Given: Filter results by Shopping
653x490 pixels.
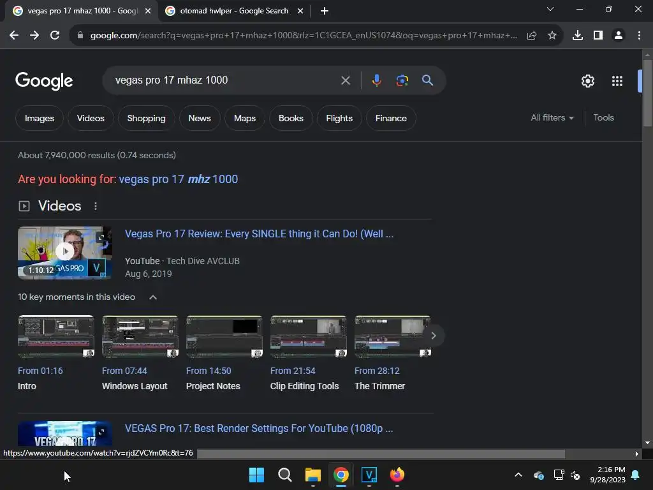Looking at the screenshot, I should 146,118.
